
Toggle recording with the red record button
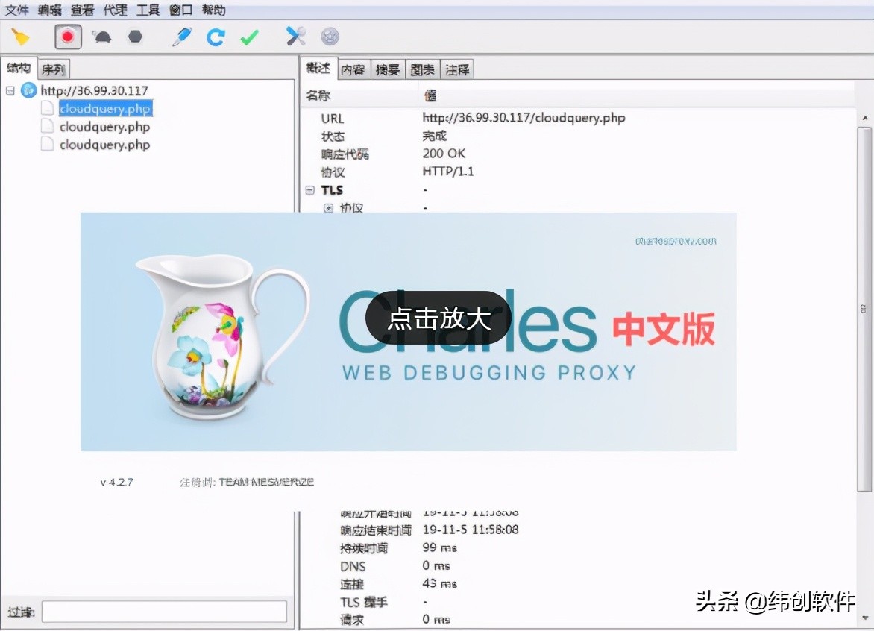pyautogui.click(x=68, y=36)
